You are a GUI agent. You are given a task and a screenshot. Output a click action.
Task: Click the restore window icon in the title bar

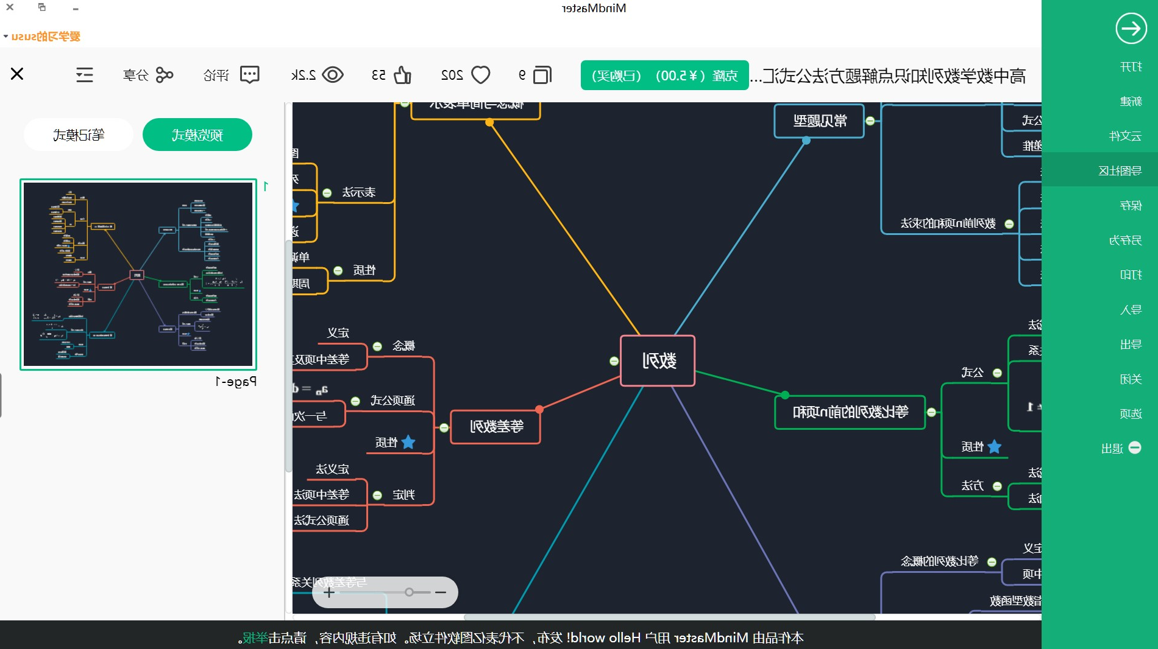(42, 7)
